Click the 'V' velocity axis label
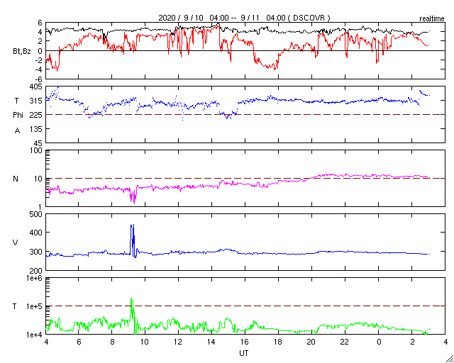This screenshot has width=454, height=363. (16, 242)
